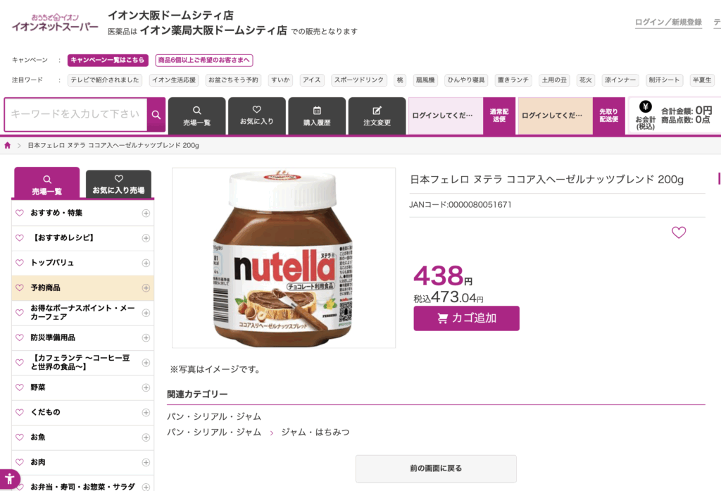Click the keyword search input field
The width and height of the screenshot is (721, 491).
[75, 114]
